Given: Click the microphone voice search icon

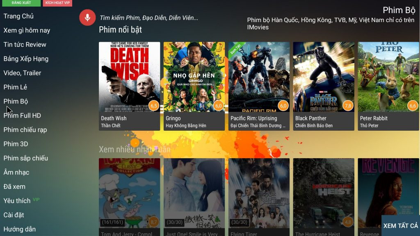Looking at the screenshot, I should click(x=87, y=18).
